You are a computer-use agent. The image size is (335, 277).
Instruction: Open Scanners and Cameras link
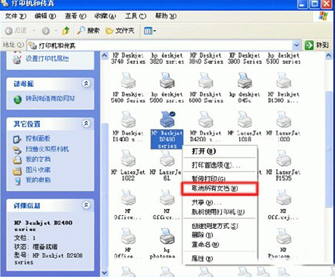coord(47,149)
